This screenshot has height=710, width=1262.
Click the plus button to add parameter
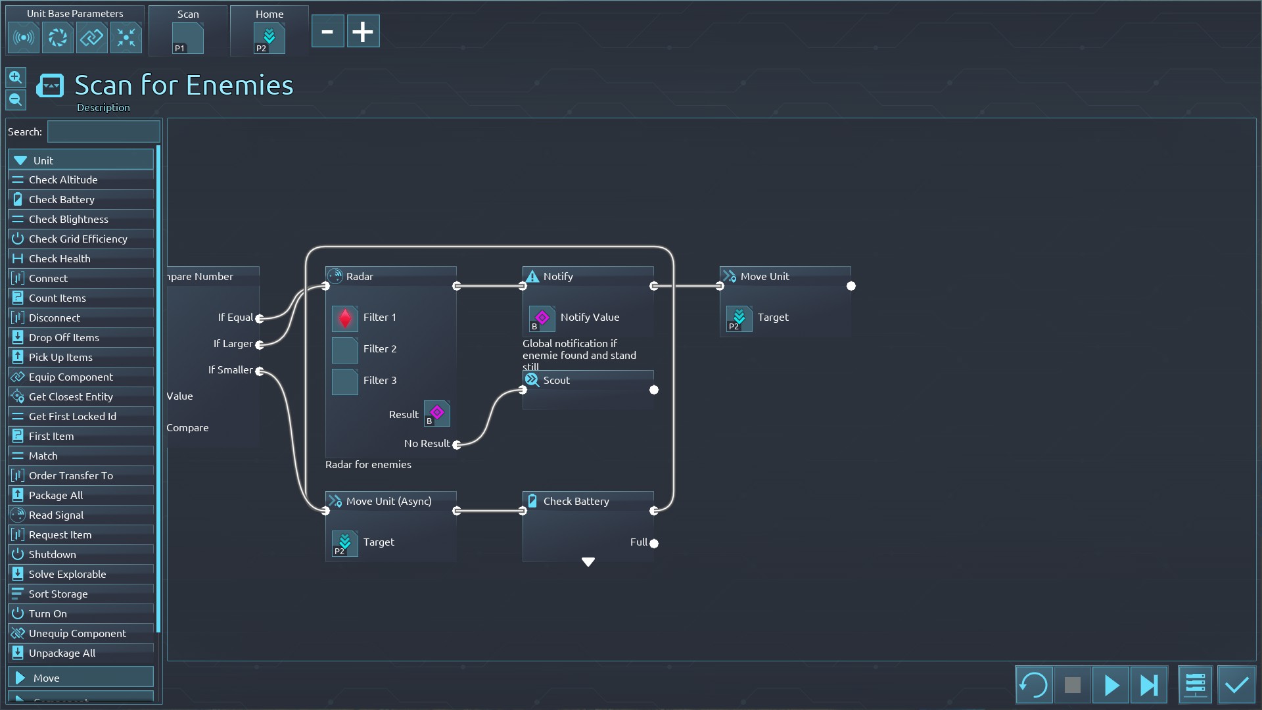pos(363,32)
